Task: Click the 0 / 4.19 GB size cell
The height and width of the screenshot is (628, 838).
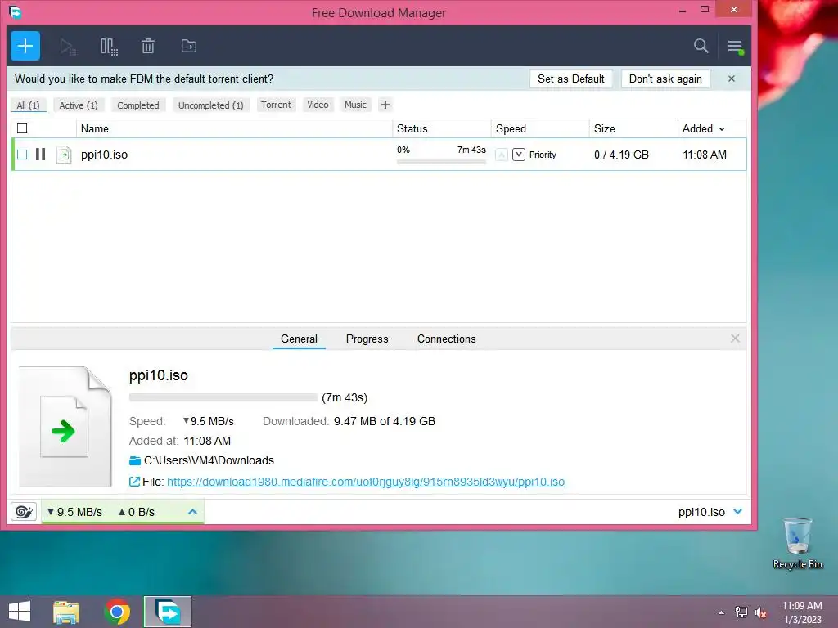Action: point(621,155)
